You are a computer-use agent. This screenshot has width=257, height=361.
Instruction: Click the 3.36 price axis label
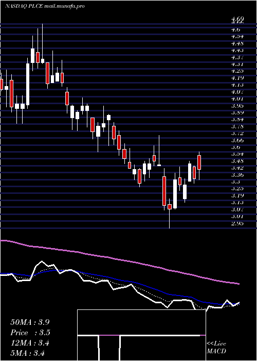[237, 175]
